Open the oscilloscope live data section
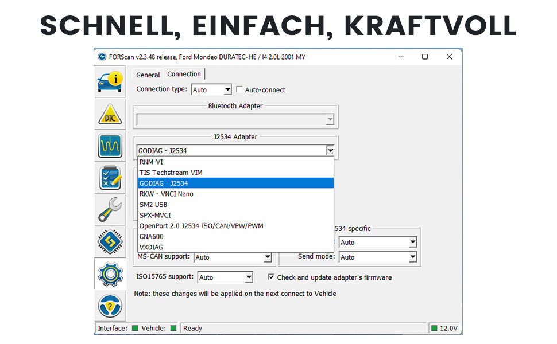The image size is (557, 344). tap(110, 146)
